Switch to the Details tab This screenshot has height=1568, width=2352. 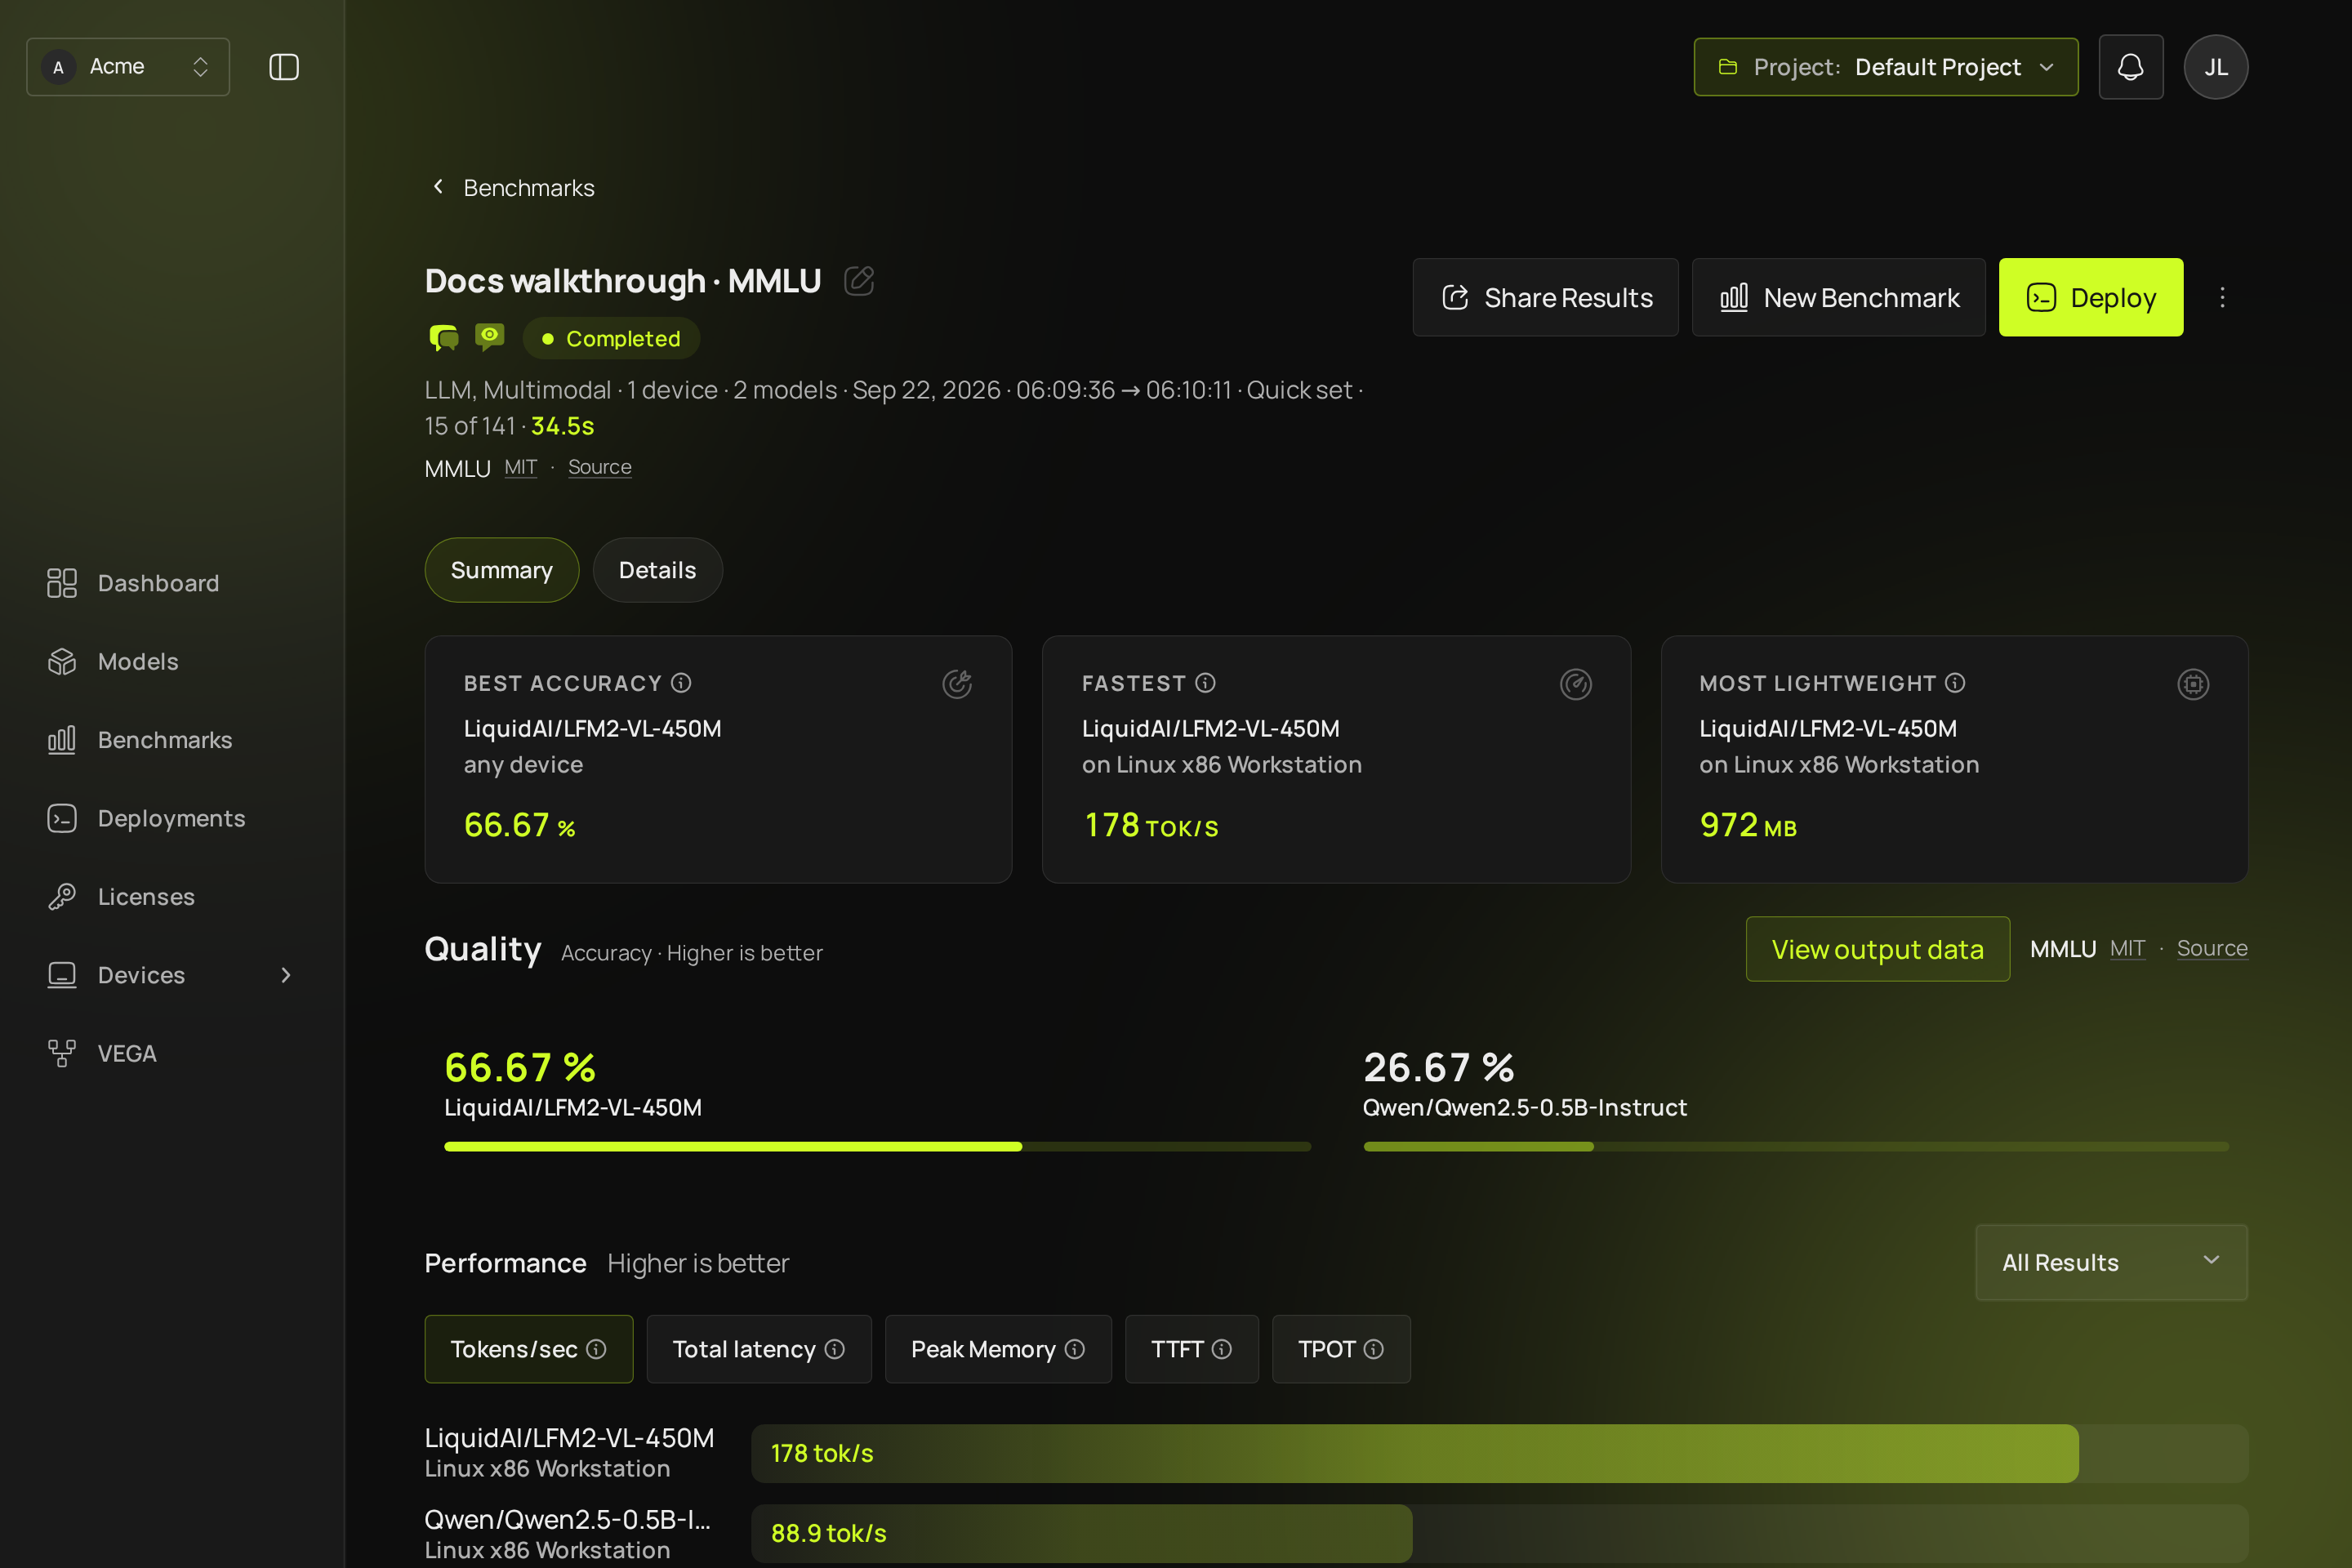[657, 570]
